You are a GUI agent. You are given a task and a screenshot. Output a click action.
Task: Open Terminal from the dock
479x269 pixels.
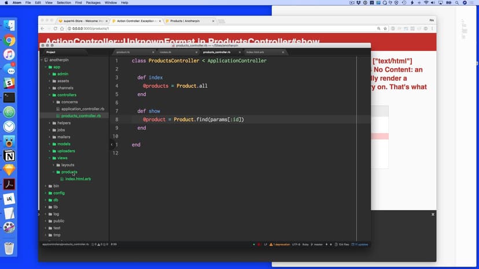9,98
